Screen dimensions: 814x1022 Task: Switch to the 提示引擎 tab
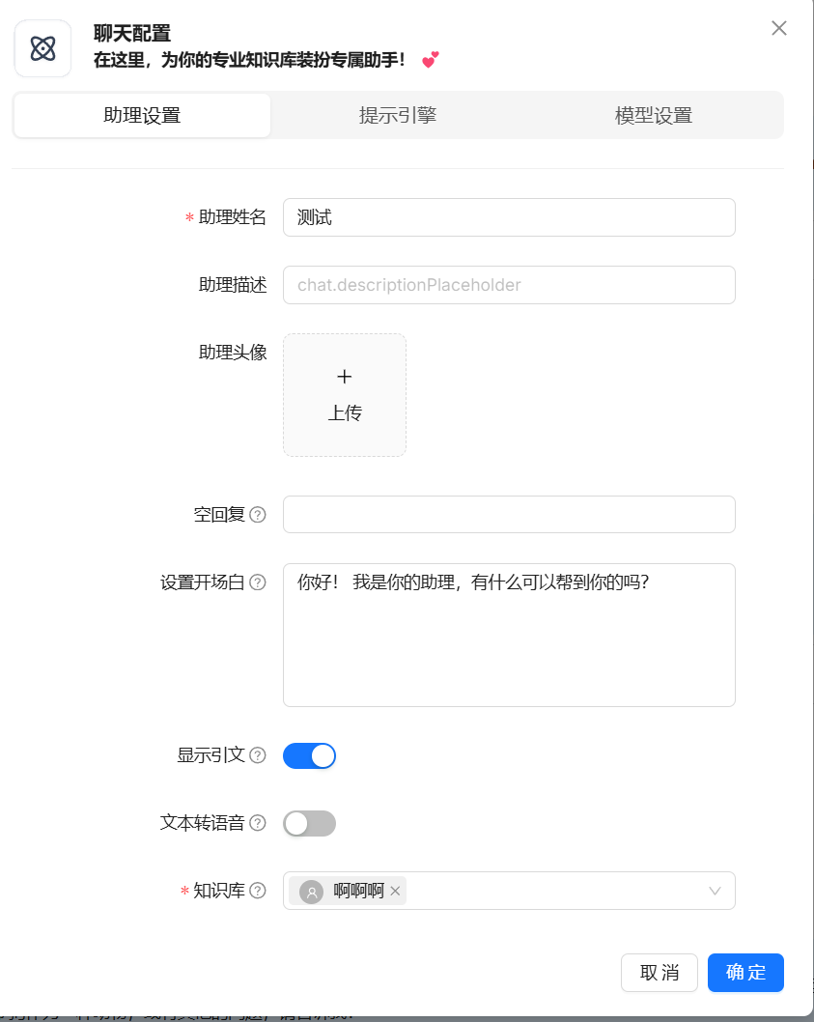398,115
